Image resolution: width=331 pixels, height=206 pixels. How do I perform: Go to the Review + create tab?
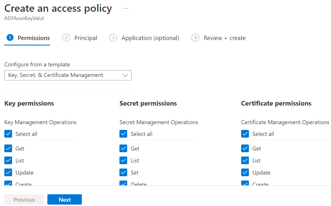(224, 38)
